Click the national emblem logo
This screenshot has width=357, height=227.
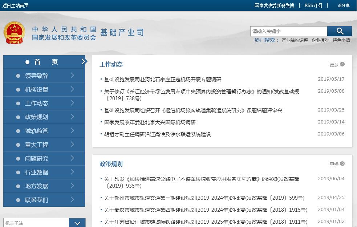click(15, 33)
